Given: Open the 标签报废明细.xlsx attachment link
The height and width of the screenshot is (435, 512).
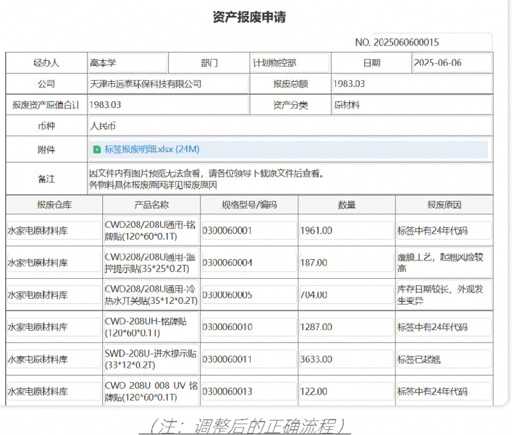Looking at the screenshot, I should point(152,150).
